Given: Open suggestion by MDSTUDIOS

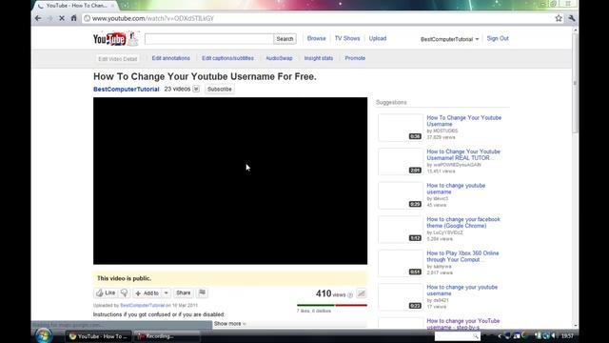Looking at the screenshot, I should pos(463,121).
